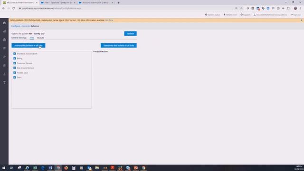Click the Sign out link

(295, 15)
